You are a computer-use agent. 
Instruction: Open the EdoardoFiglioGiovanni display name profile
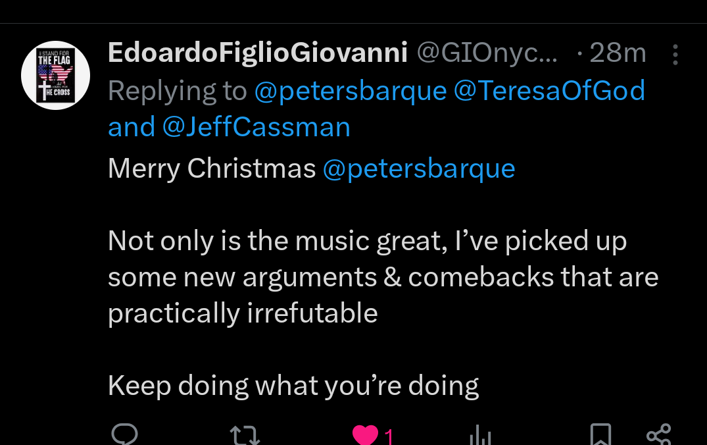pyautogui.click(x=258, y=53)
